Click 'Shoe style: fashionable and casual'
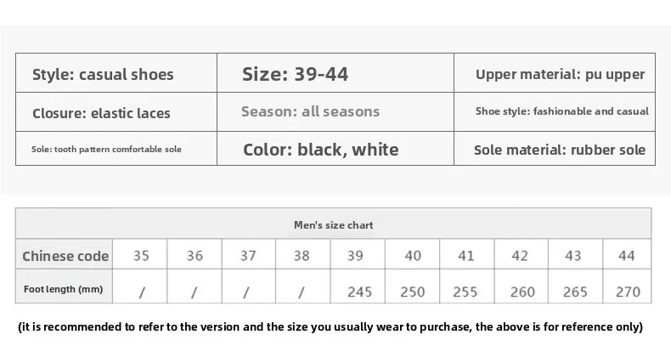671x346 pixels. tap(562, 111)
